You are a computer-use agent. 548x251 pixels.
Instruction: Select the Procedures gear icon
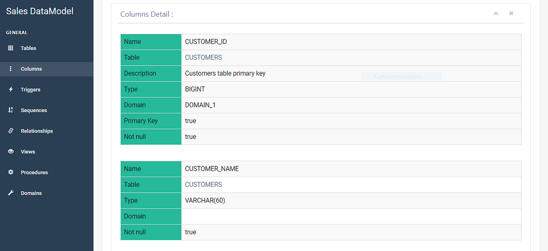tap(10, 172)
